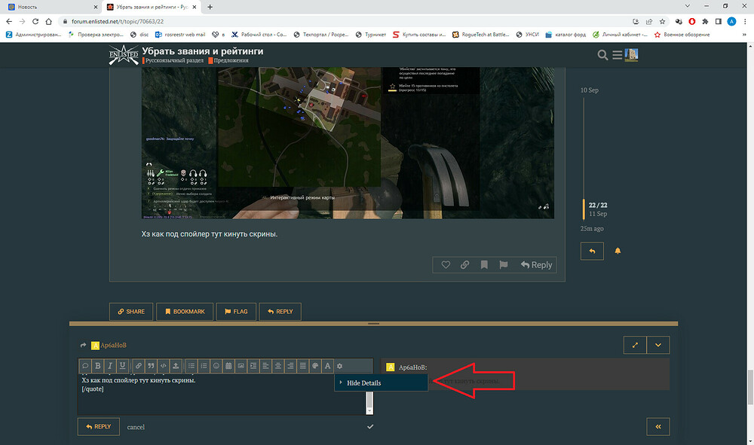Open upload file dialog in editor
Image resolution: width=754 pixels, height=445 pixels.
pos(176,366)
